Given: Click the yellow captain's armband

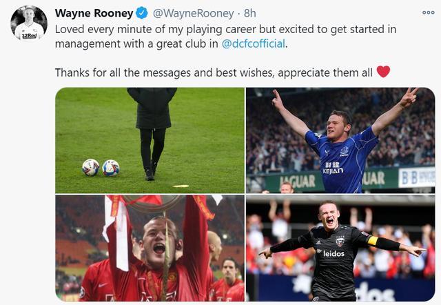Looking at the screenshot, I should [x=373, y=240].
